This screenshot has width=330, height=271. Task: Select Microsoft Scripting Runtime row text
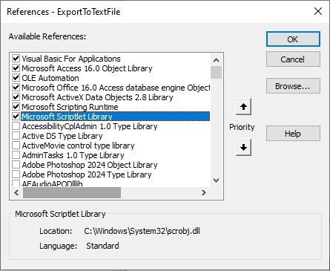70,107
